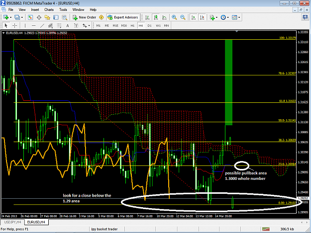Click the New Chart icon
Image resolution: width=311 pixels, height=233 pixels.
5,17
